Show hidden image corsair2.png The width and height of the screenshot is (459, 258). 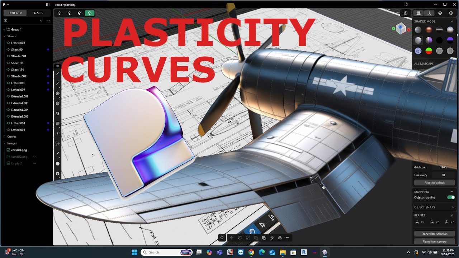[35, 157]
